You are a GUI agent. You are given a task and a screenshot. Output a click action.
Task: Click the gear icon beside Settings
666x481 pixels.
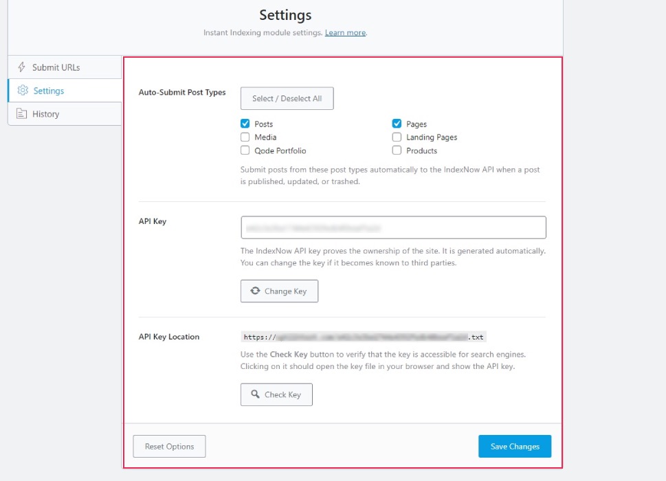(22, 91)
